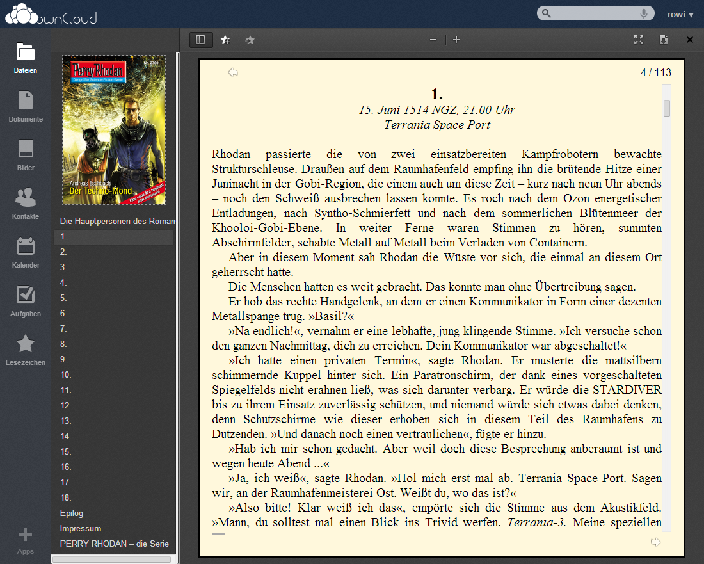This screenshot has width=704, height=564.
Task: Increase font size with plus button
Action: pyautogui.click(x=456, y=40)
